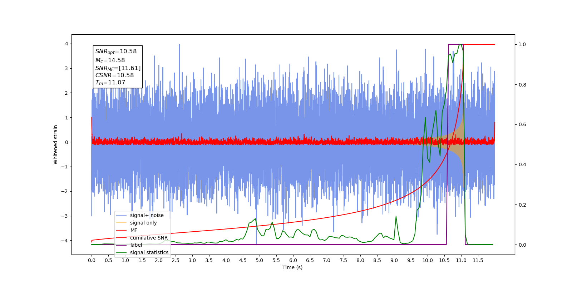This screenshot has width=572, height=286.
Task: Click the 0.8 tick on right axis
Action: point(522,85)
